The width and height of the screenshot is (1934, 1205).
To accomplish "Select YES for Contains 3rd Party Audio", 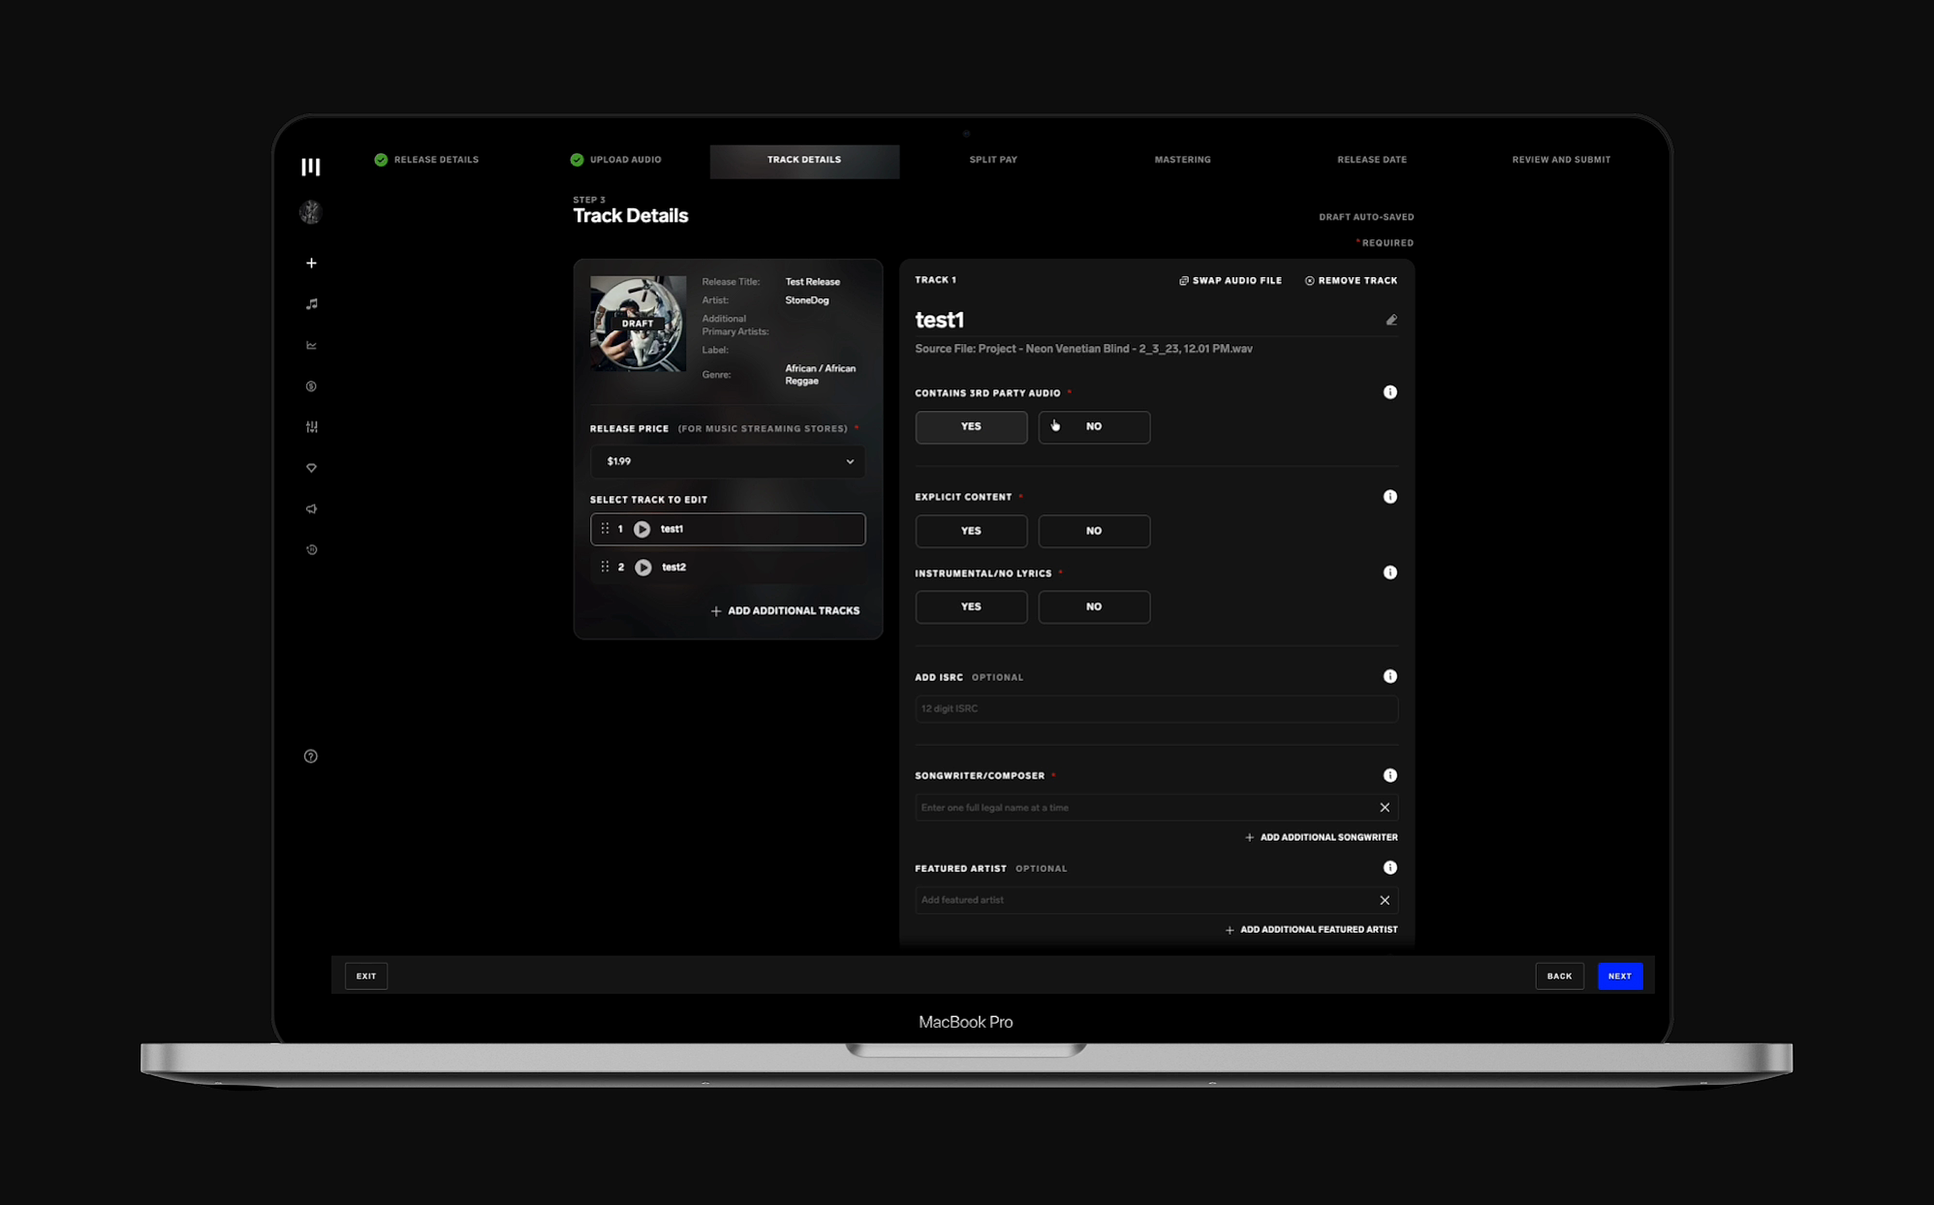I will [971, 426].
